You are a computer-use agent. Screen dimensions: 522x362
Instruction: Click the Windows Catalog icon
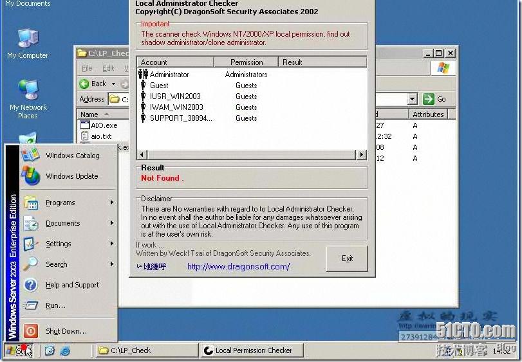[30, 154]
